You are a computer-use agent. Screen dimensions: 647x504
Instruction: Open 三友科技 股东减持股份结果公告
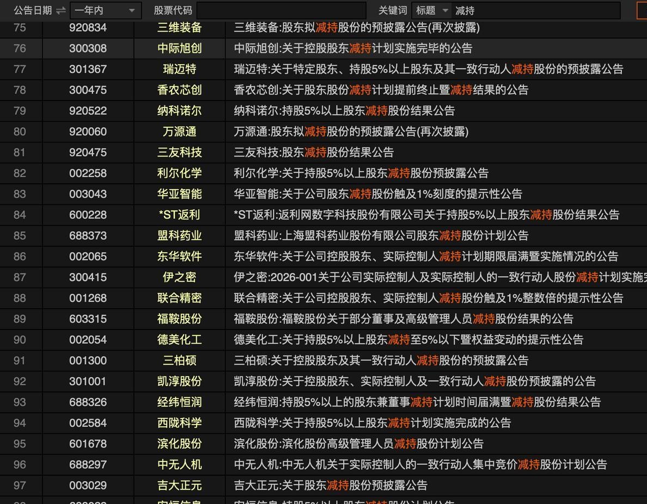(x=314, y=152)
